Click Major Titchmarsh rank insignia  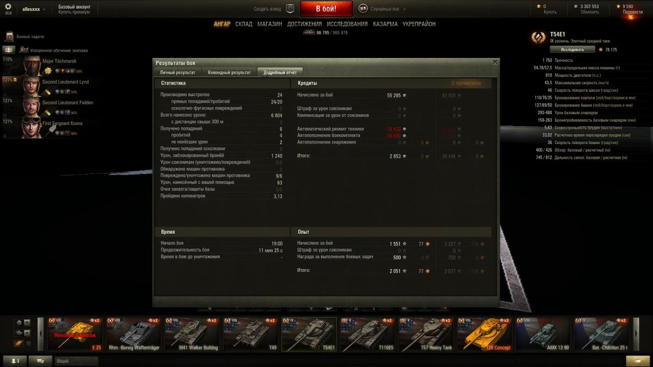coord(48,71)
